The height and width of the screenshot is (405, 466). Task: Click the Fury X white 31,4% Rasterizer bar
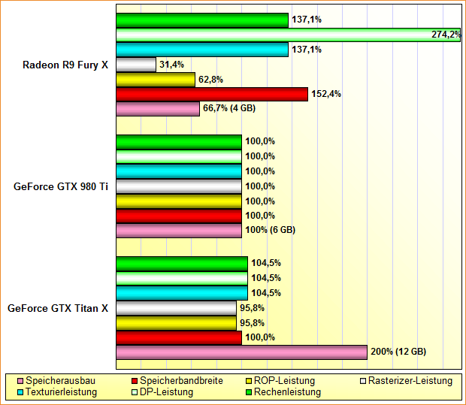[x=136, y=65]
